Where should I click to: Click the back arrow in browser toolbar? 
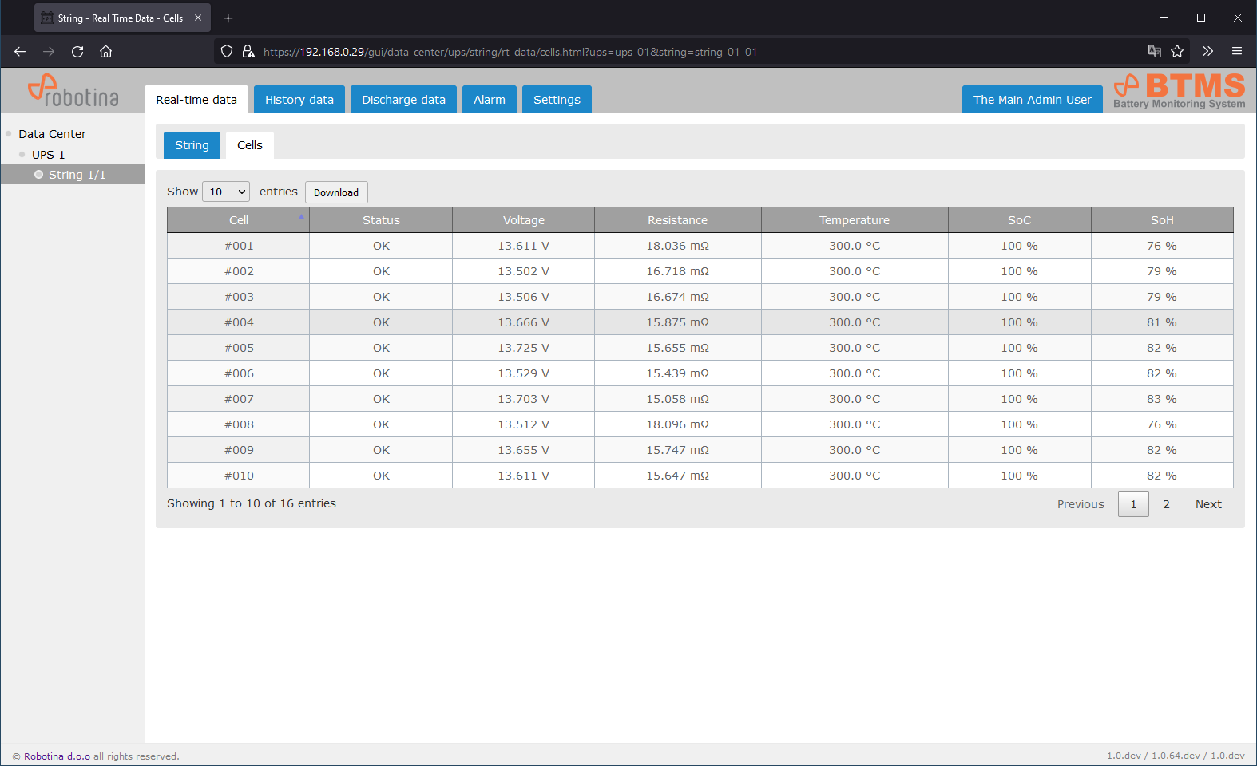20,52
